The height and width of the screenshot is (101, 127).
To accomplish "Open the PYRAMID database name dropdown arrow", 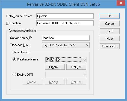I will (x=84, y=60).
